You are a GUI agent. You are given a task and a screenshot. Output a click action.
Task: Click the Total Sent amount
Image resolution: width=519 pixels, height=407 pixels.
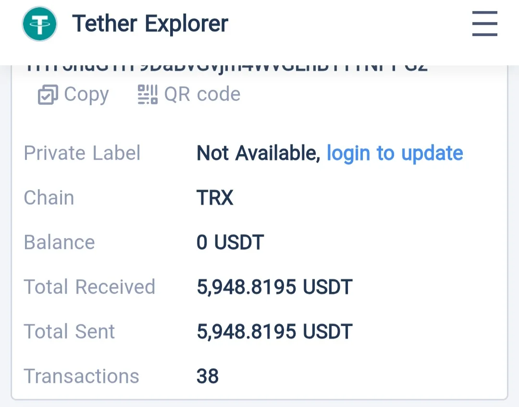tap(274, 332)
